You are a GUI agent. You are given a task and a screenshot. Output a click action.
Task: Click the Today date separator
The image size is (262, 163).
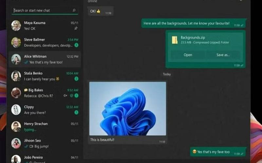[x=167, y=74]
